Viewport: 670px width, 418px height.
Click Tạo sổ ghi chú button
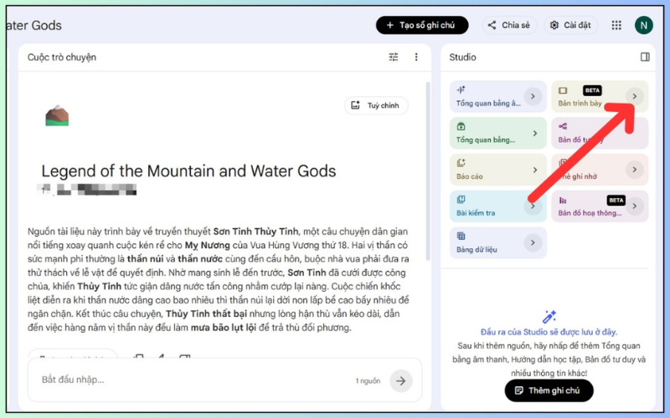point(422,25)
